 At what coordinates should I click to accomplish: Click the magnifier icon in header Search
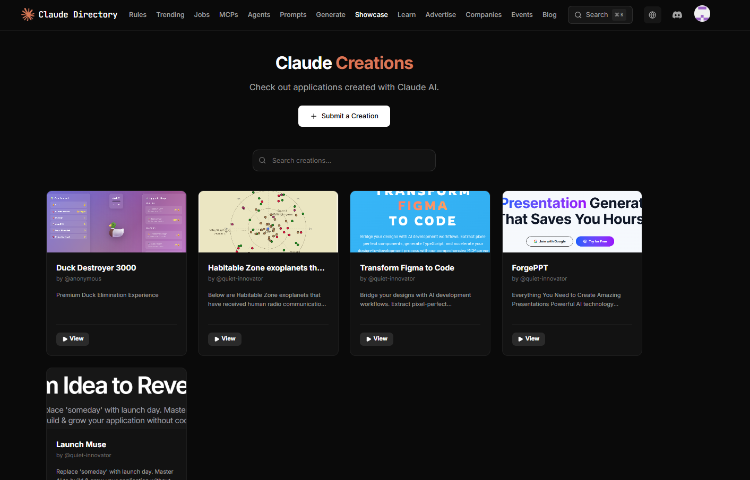pyautogui.click(x=578, y=15)
